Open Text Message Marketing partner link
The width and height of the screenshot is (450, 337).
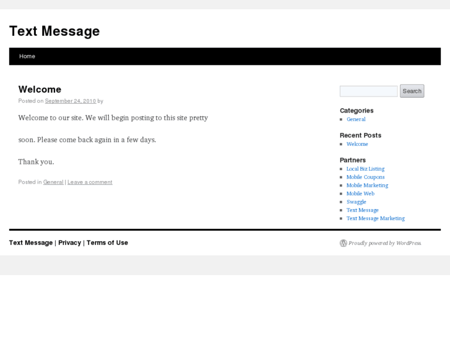pyautogui.click(x=375, y=218)
